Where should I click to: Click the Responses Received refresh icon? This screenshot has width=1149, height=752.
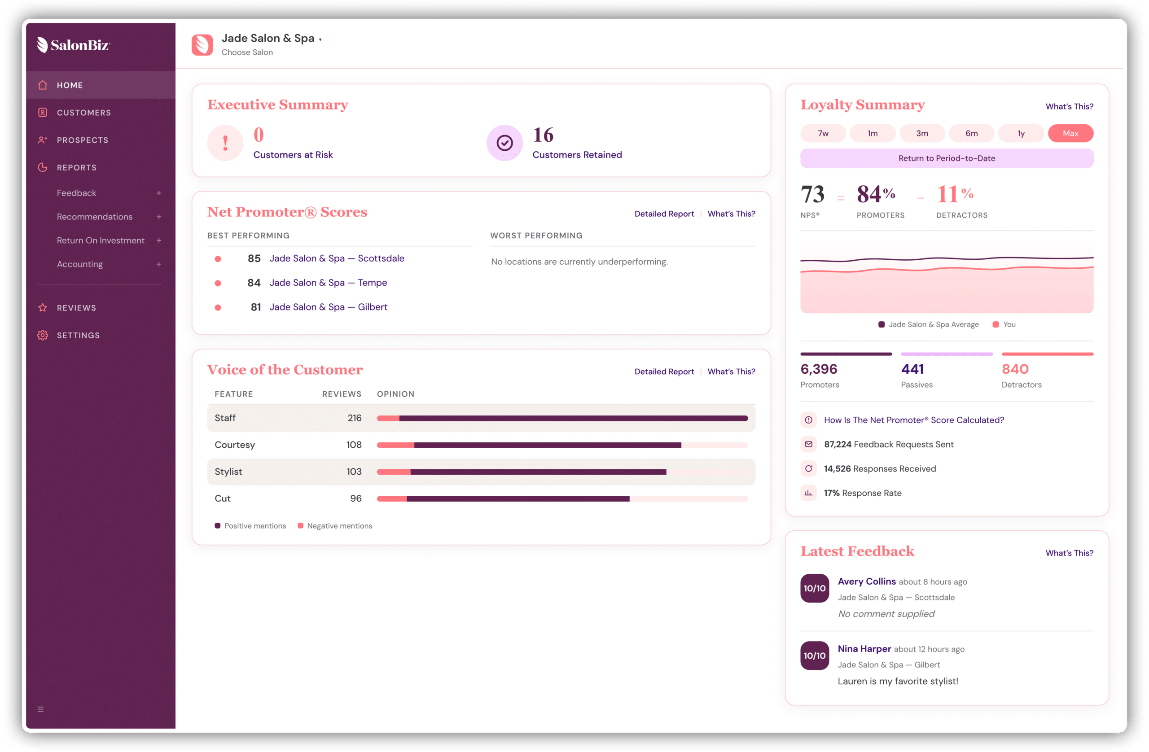coord(809,469)
